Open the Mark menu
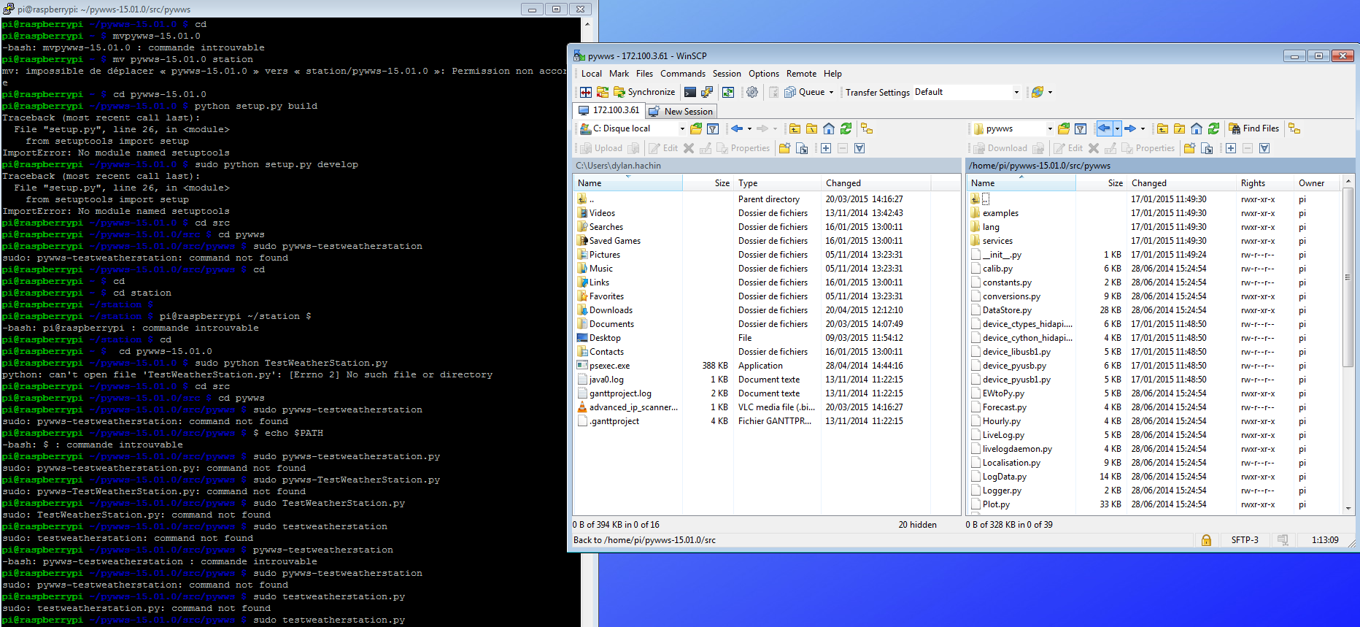Viewport: 1360px width, 627px height. tap(619, 74)
